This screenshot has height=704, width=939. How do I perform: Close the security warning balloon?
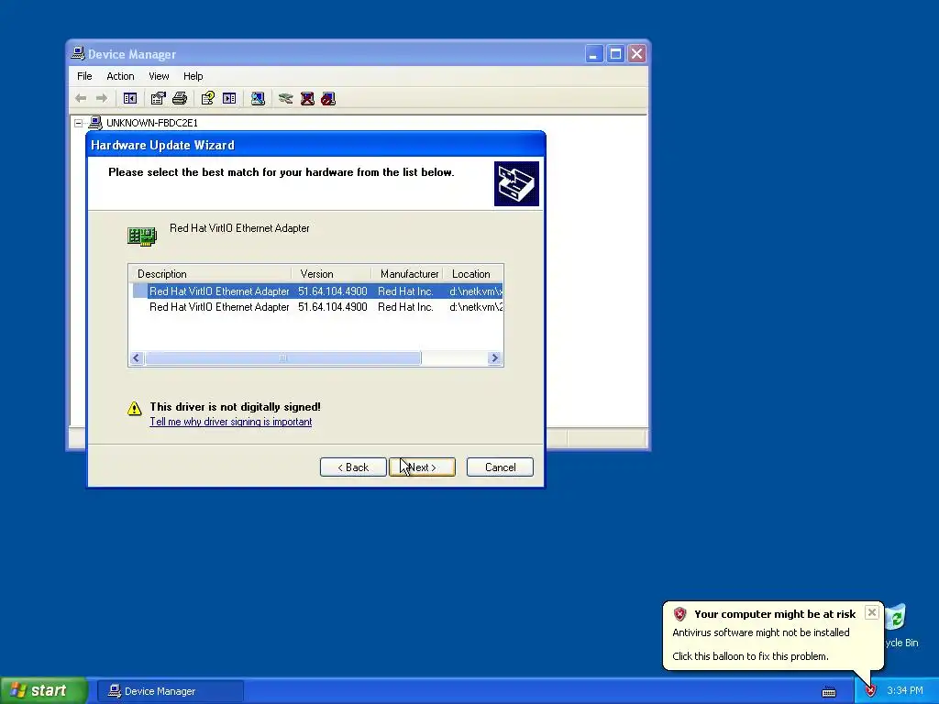(x=872, y=612)
